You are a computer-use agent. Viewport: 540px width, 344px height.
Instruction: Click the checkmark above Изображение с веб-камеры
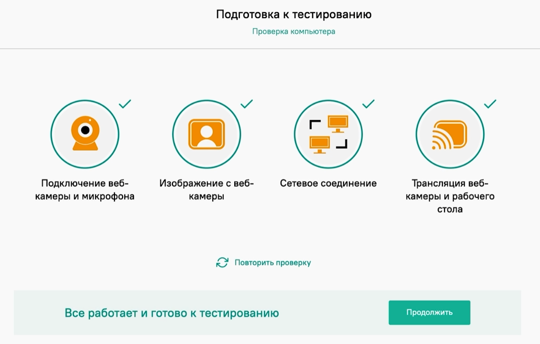(x=247, y=104)
